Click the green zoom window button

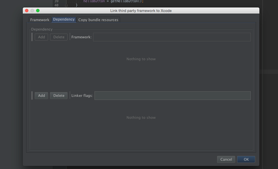pos(38,10)
